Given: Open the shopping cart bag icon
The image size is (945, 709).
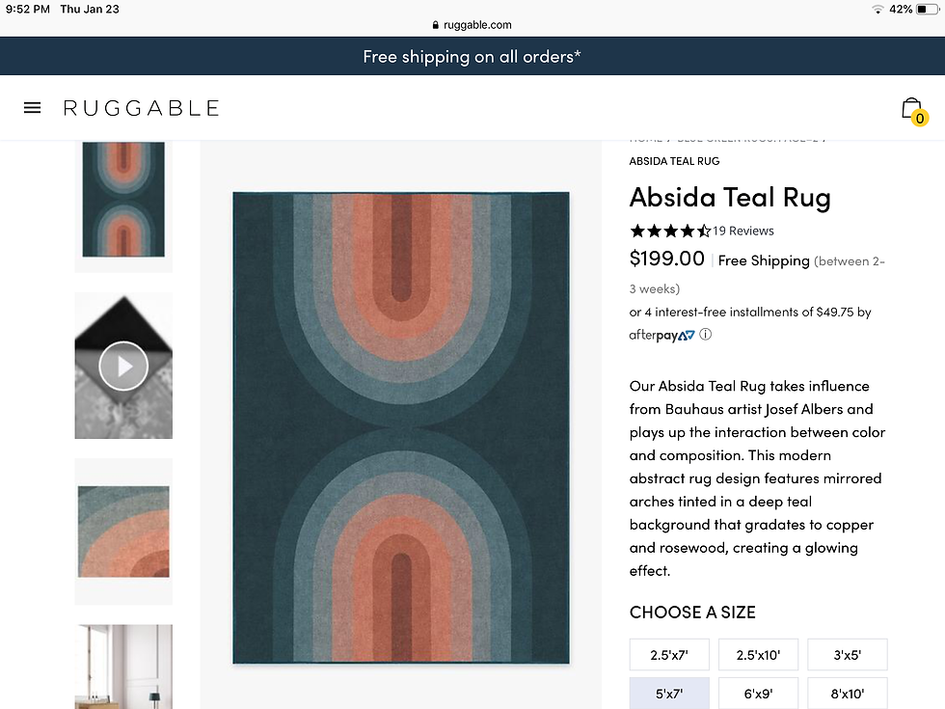Looking at the screenshot, I should point(911,108).
